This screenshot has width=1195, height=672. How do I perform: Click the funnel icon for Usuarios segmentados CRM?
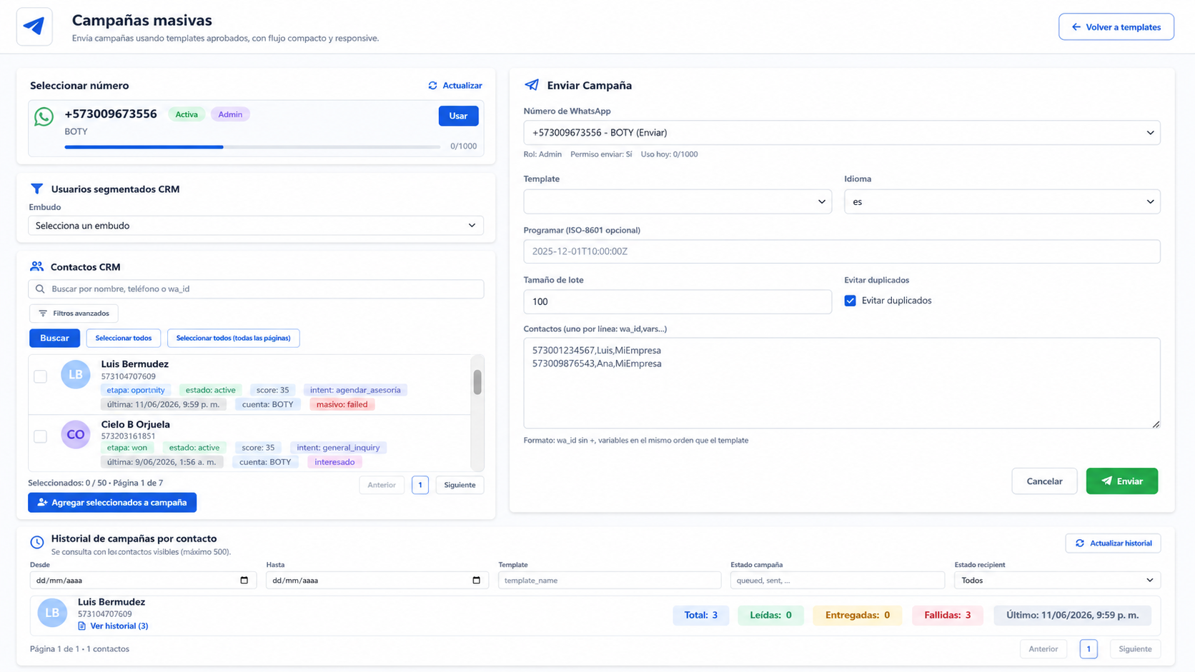36,189
